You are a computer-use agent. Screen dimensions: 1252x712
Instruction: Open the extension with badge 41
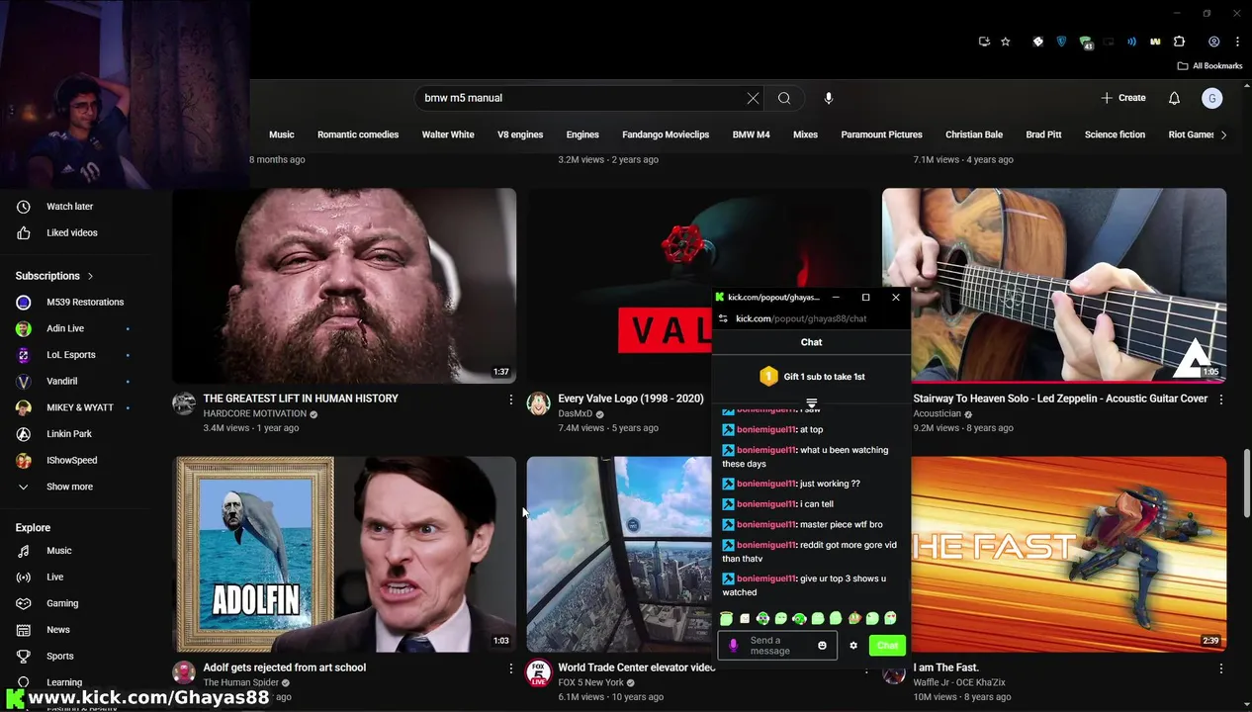[x=1086, y=43]
